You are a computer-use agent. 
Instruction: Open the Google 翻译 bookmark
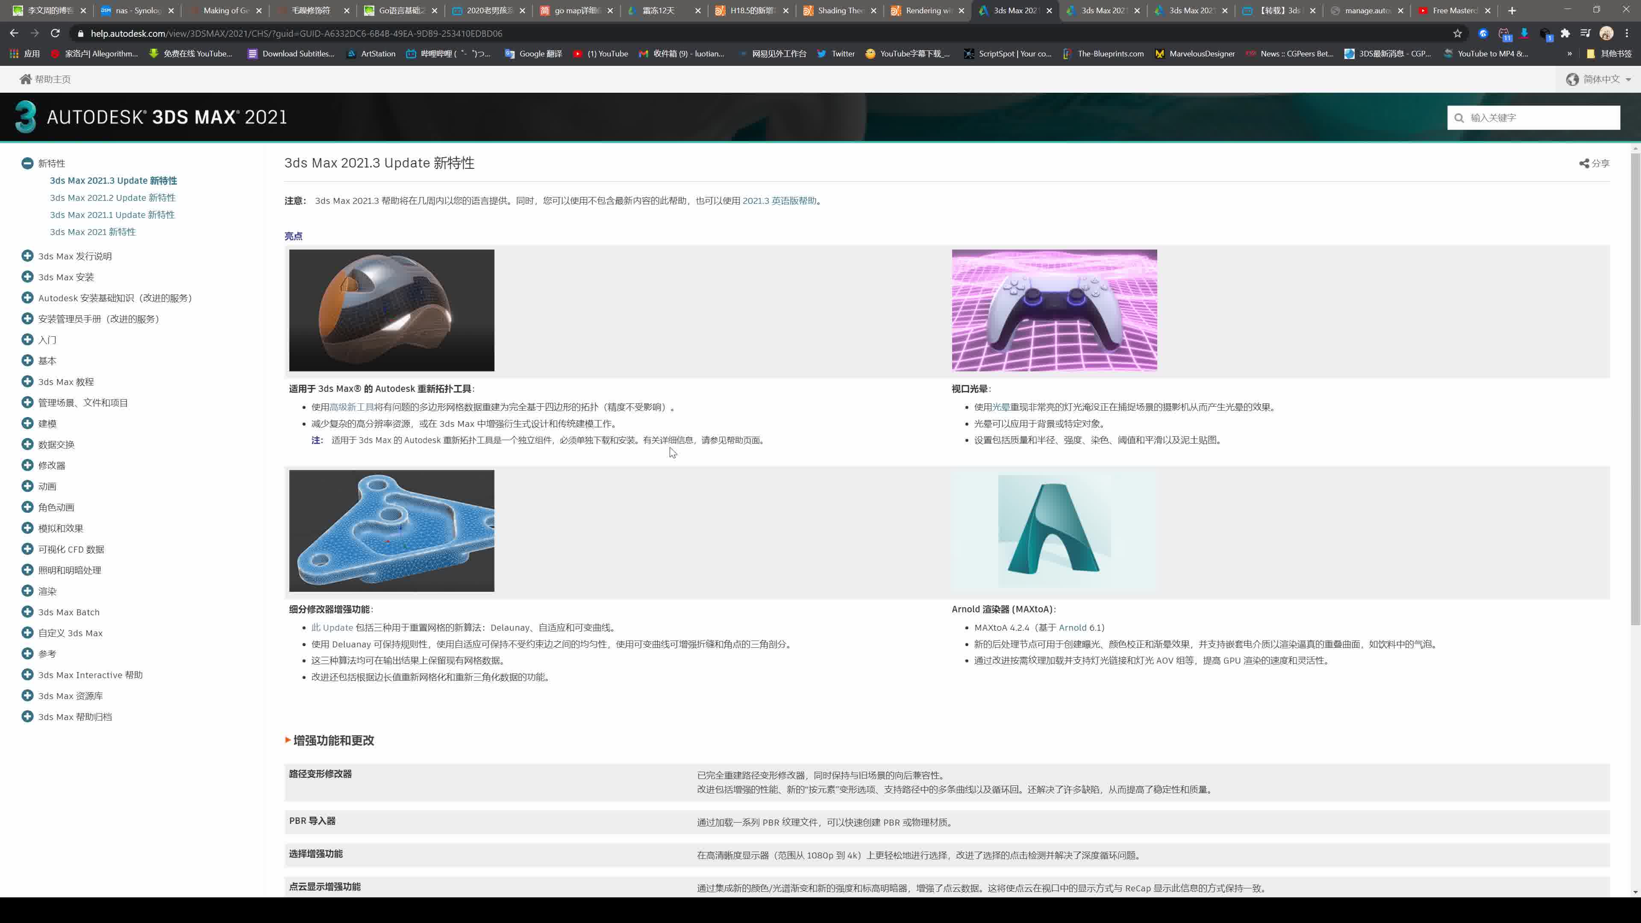tap(533, 53)
